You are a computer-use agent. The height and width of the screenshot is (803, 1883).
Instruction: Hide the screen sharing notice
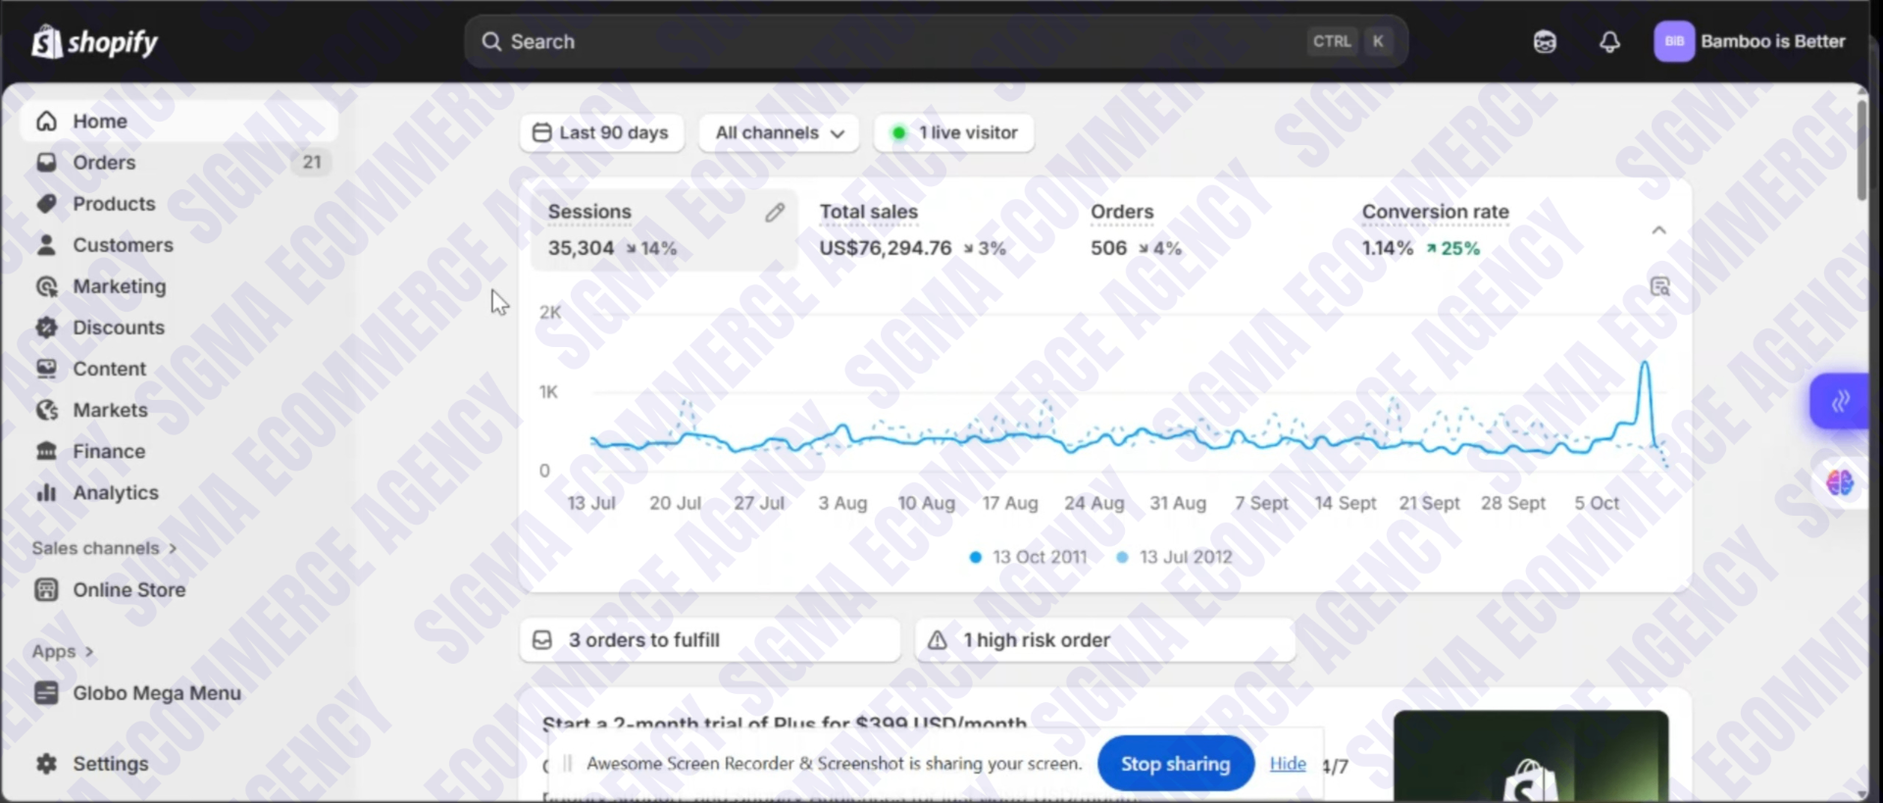click(x=1288, y=763)
